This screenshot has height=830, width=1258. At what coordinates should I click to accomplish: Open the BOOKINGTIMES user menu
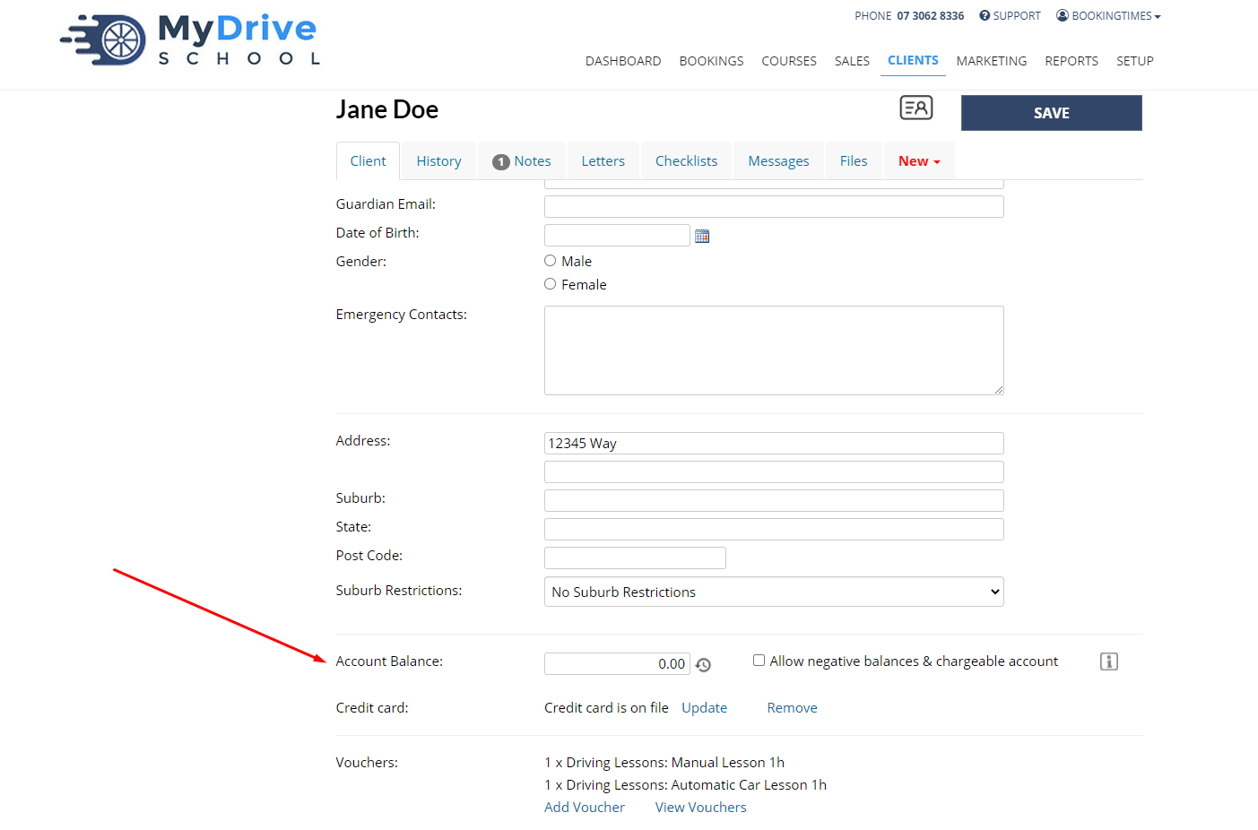pos(1108,16)
